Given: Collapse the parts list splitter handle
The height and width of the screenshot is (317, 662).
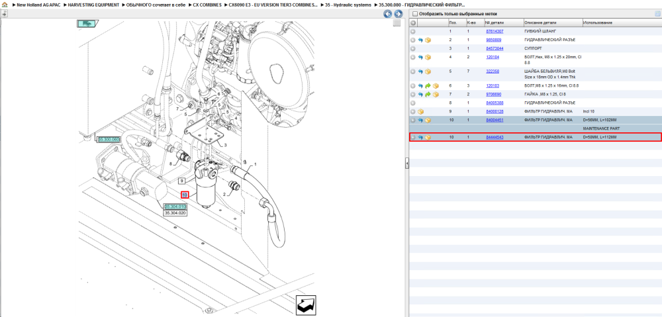Looking at the screenshot, I should click(406, 163).
